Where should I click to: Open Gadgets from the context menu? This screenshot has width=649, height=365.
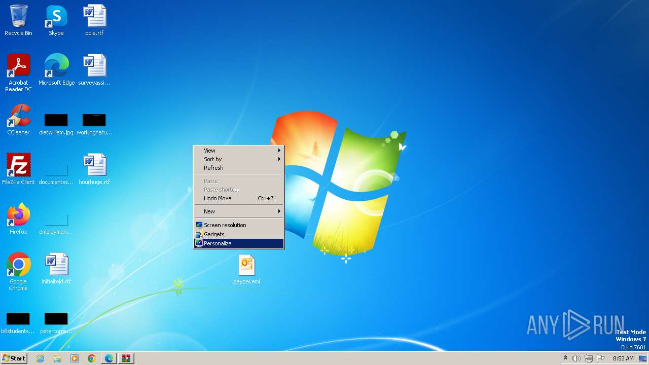[239, 234]
